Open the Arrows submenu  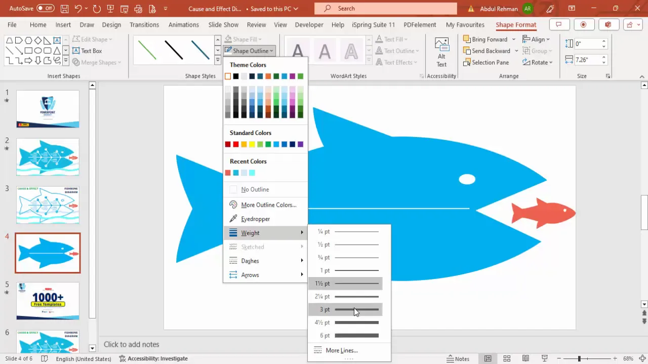[265, 275]
